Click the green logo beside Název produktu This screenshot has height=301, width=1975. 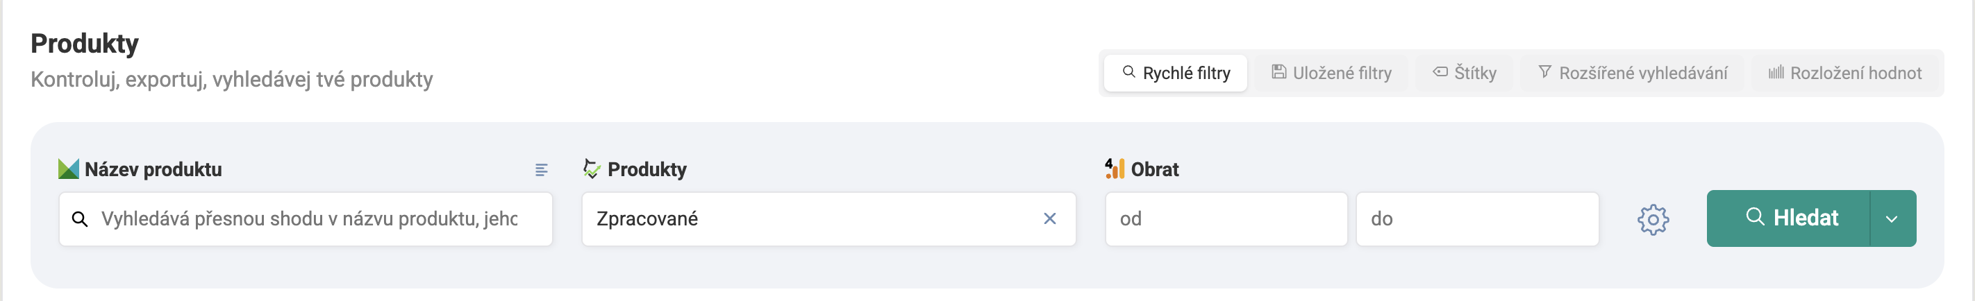coord(68,169)
